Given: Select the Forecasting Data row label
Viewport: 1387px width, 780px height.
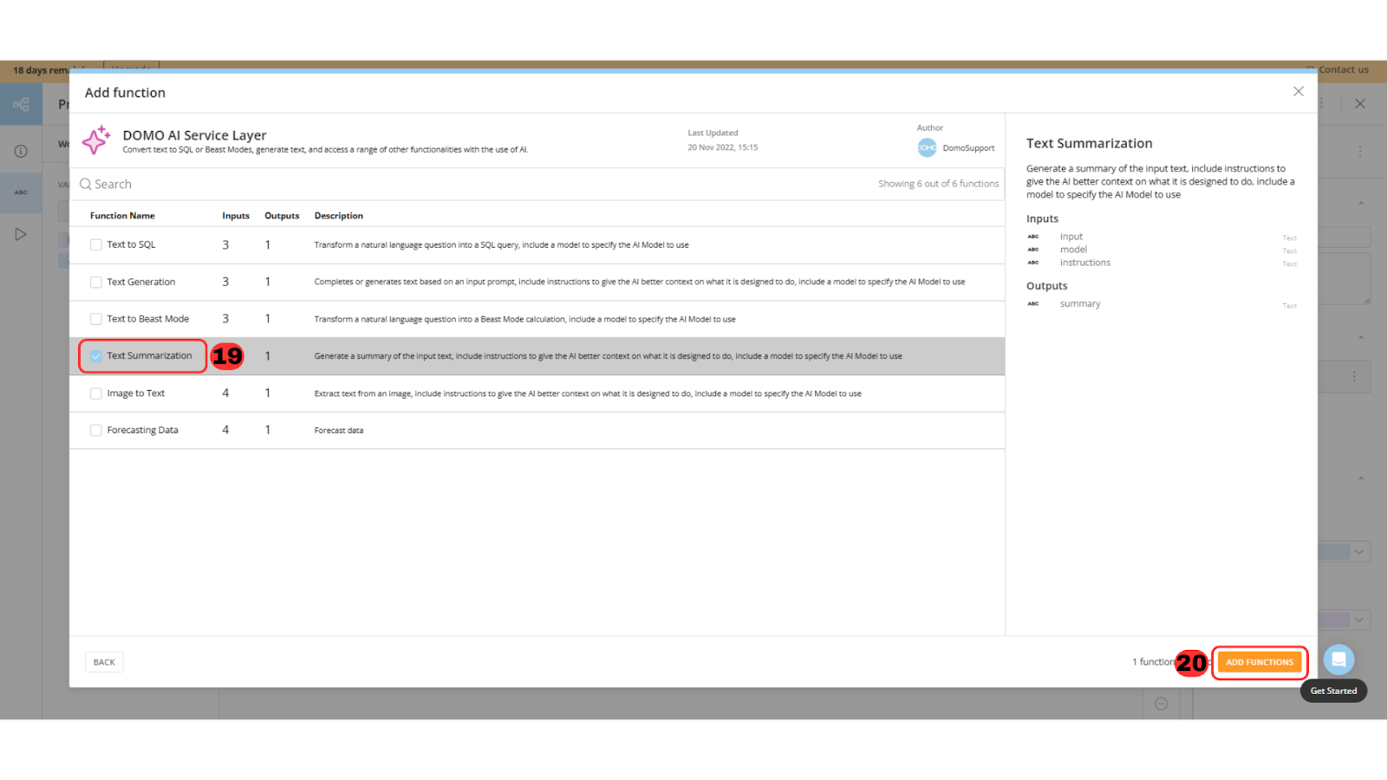Looking at the screenshot, I should pos(143,431).
